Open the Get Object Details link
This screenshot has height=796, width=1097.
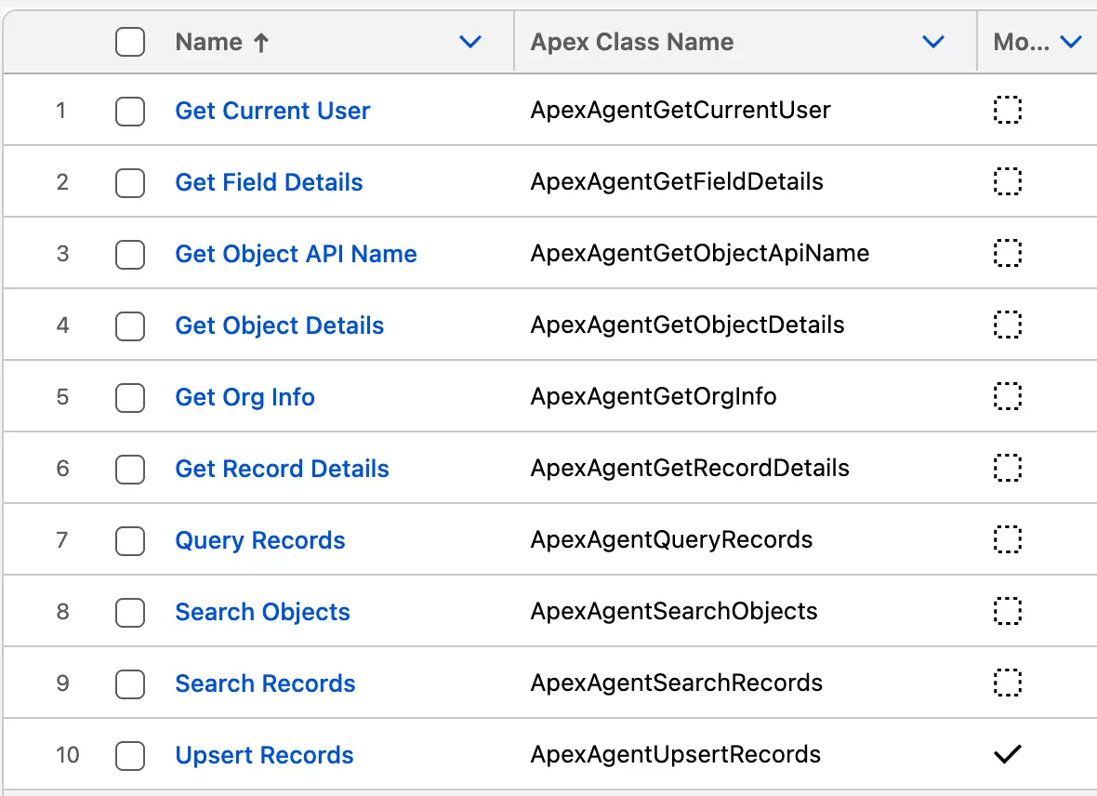(279, 325)
